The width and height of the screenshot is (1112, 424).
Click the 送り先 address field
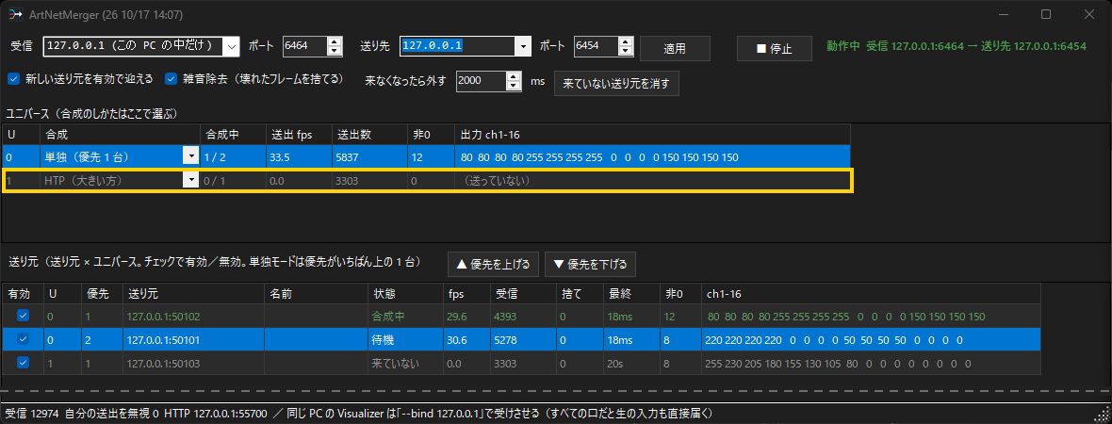pyautogui.click(x=457, y=47)
